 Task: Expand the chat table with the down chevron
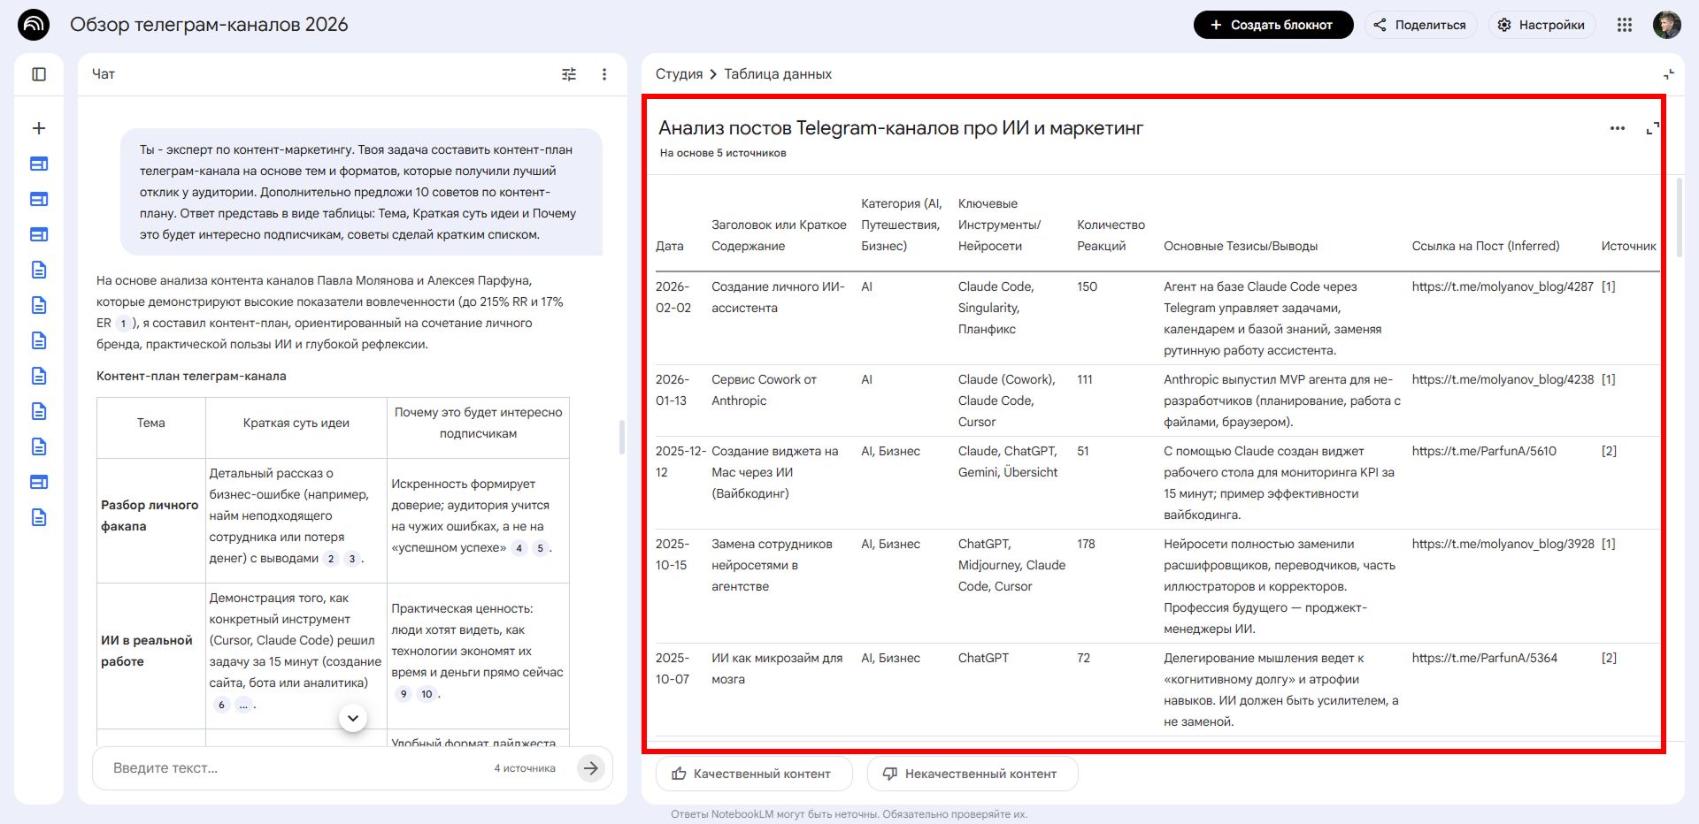352,719
